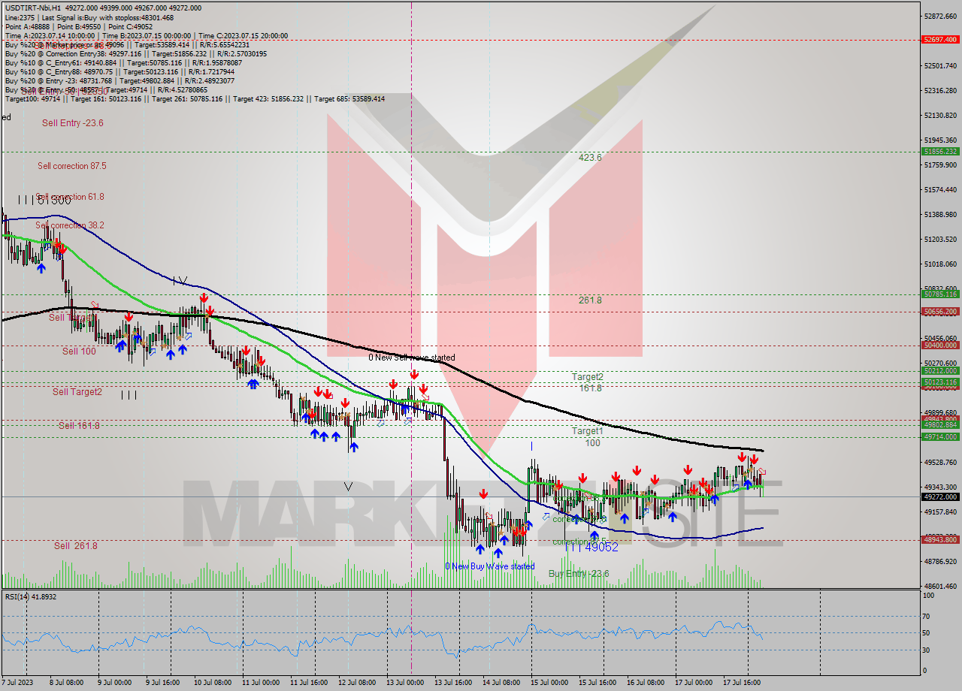Select the 'Buy Entry -23.6' label

pos(579,574)
